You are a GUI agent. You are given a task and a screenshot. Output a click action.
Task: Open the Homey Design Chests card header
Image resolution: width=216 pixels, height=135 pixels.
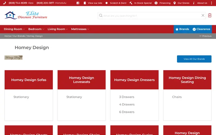click(29, 130)
